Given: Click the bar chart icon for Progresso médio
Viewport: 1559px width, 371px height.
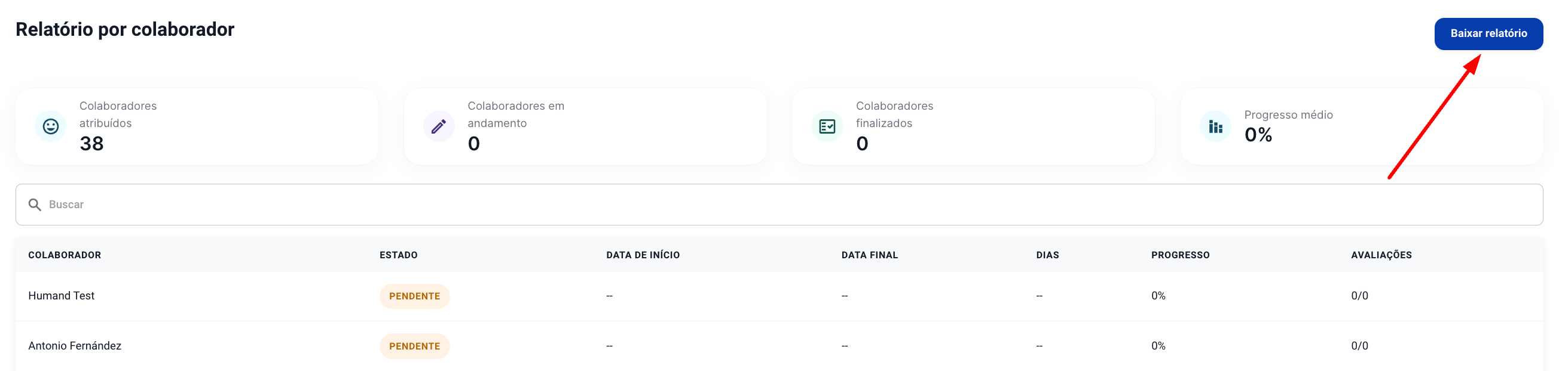Looking at the screenshot, I should pyautogui.click(x=1215, y=126).
